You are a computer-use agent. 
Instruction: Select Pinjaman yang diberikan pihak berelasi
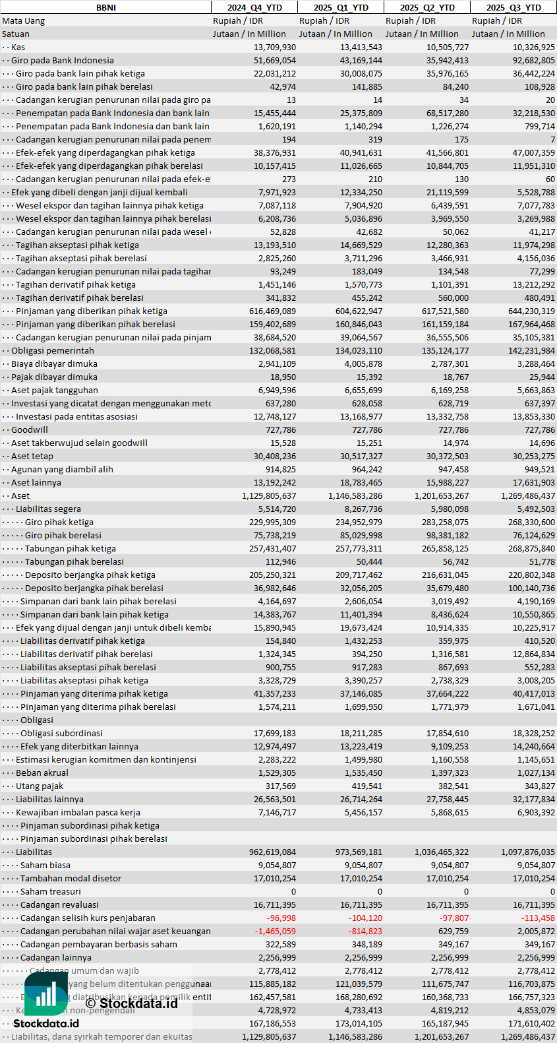point(96,324)
